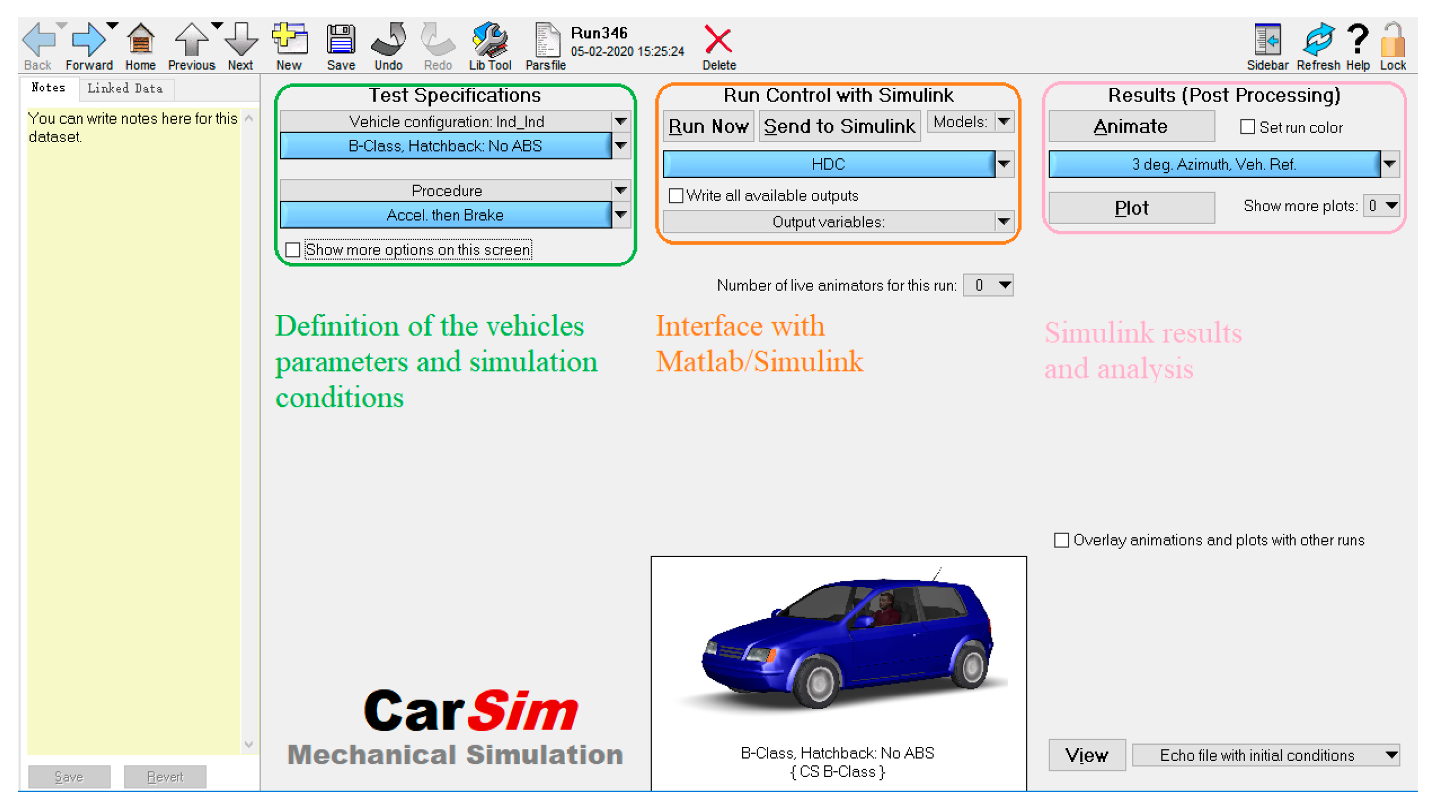Screen dimensions: 1435x811
Task: Open the B-Class Hatchback No ABS dataset link
Action: pos(445,146)
